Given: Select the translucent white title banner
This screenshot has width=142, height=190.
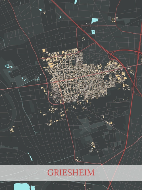Looking at the screenshot, I should (x=71, y=173).
